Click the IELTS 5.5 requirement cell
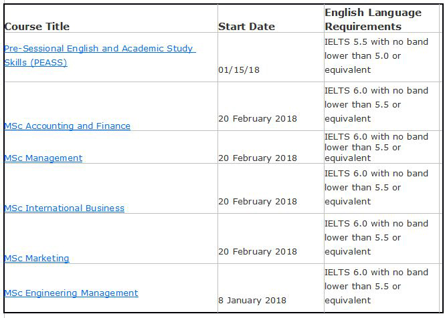445x318 pixels. [376, 56]
